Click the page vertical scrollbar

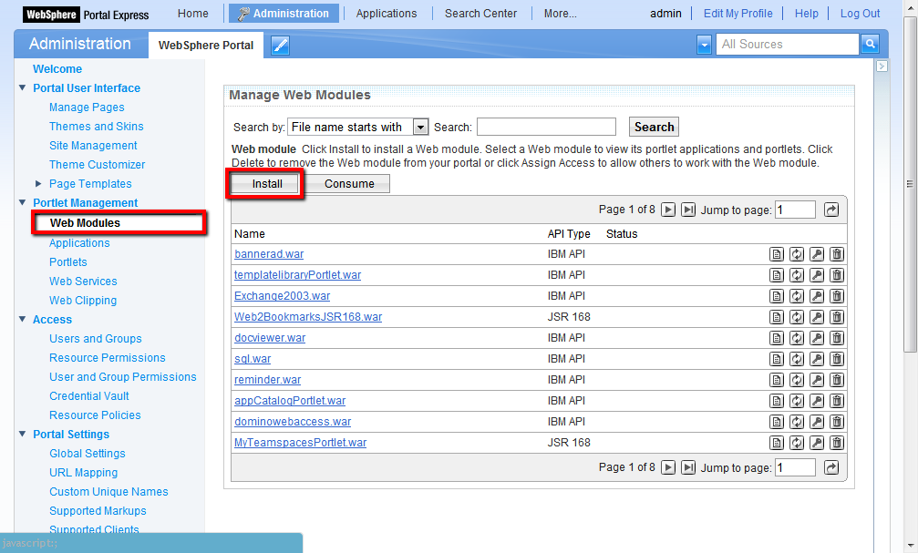(910, 184)
